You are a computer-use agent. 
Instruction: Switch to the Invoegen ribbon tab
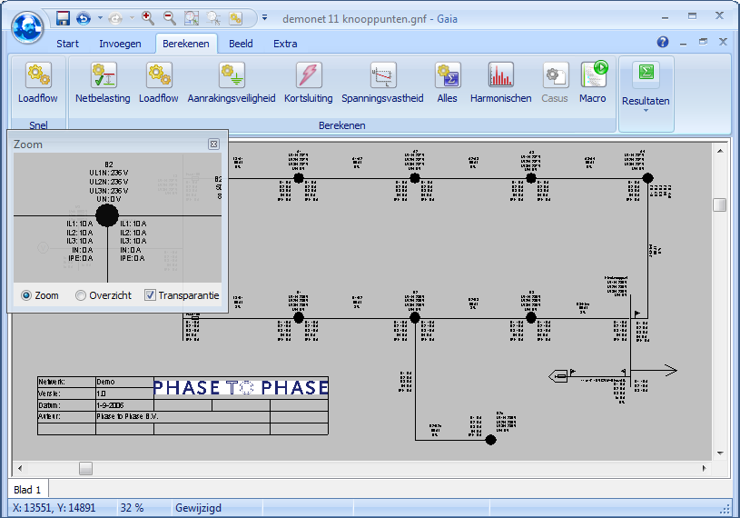(120, 44)
